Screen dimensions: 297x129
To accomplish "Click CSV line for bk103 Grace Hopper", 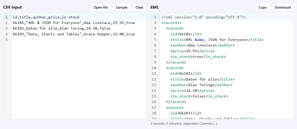I will point(74,34).
